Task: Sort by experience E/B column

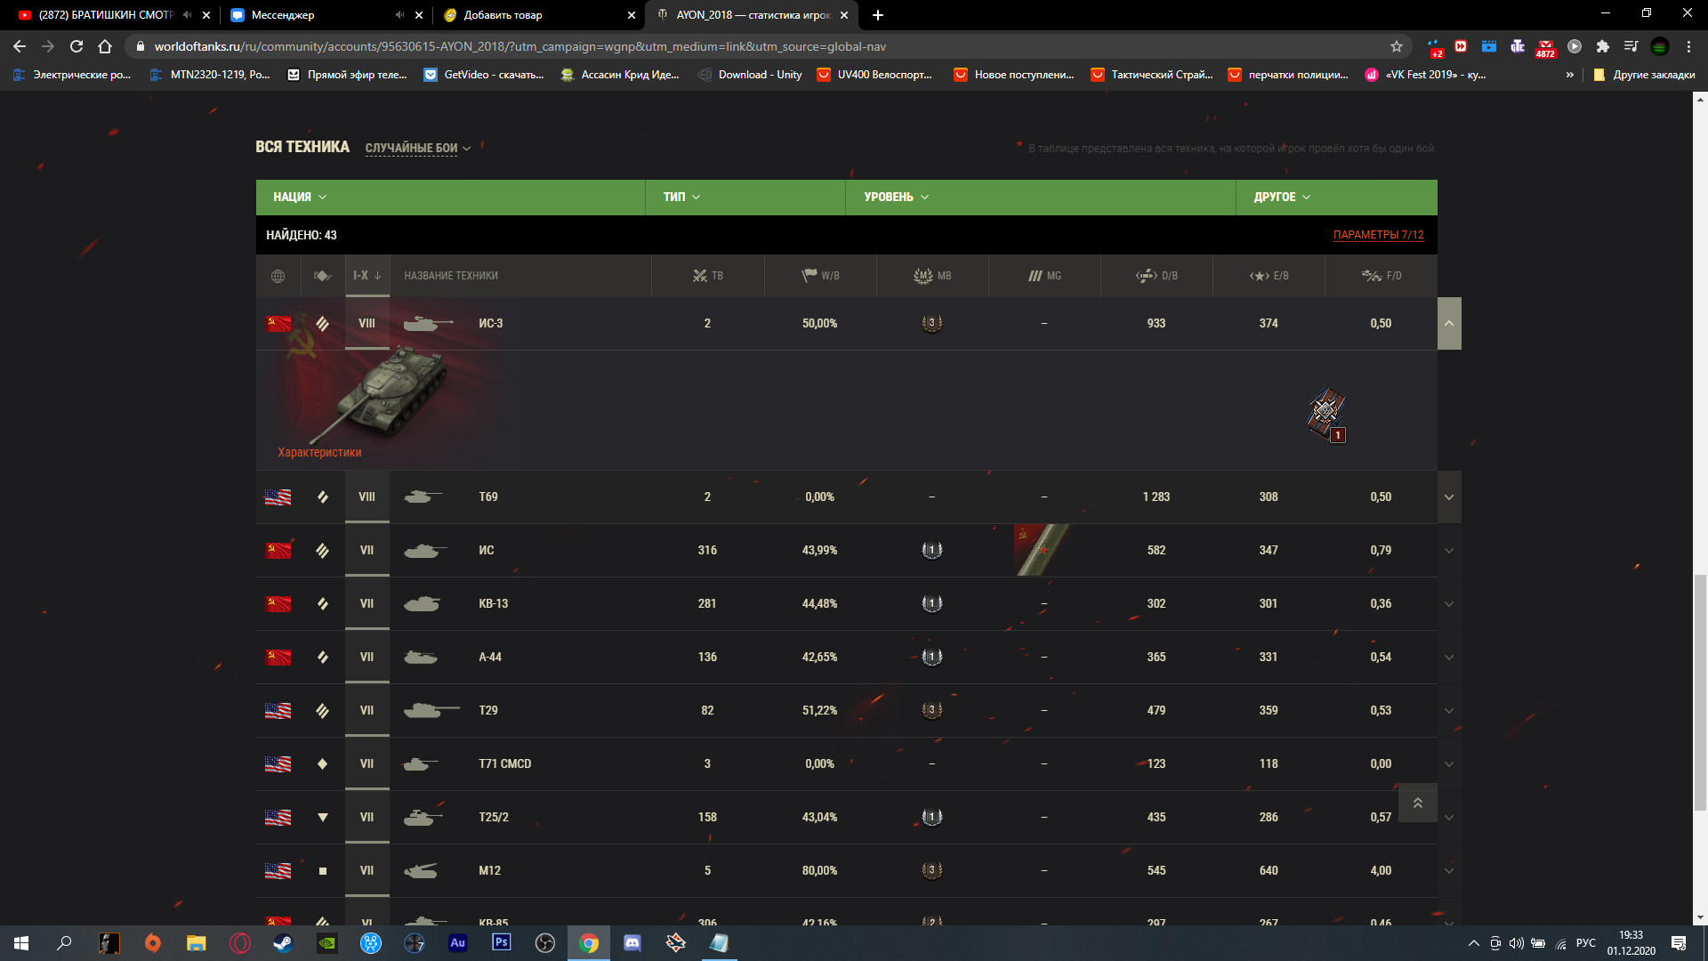Action: [1269, 276]
